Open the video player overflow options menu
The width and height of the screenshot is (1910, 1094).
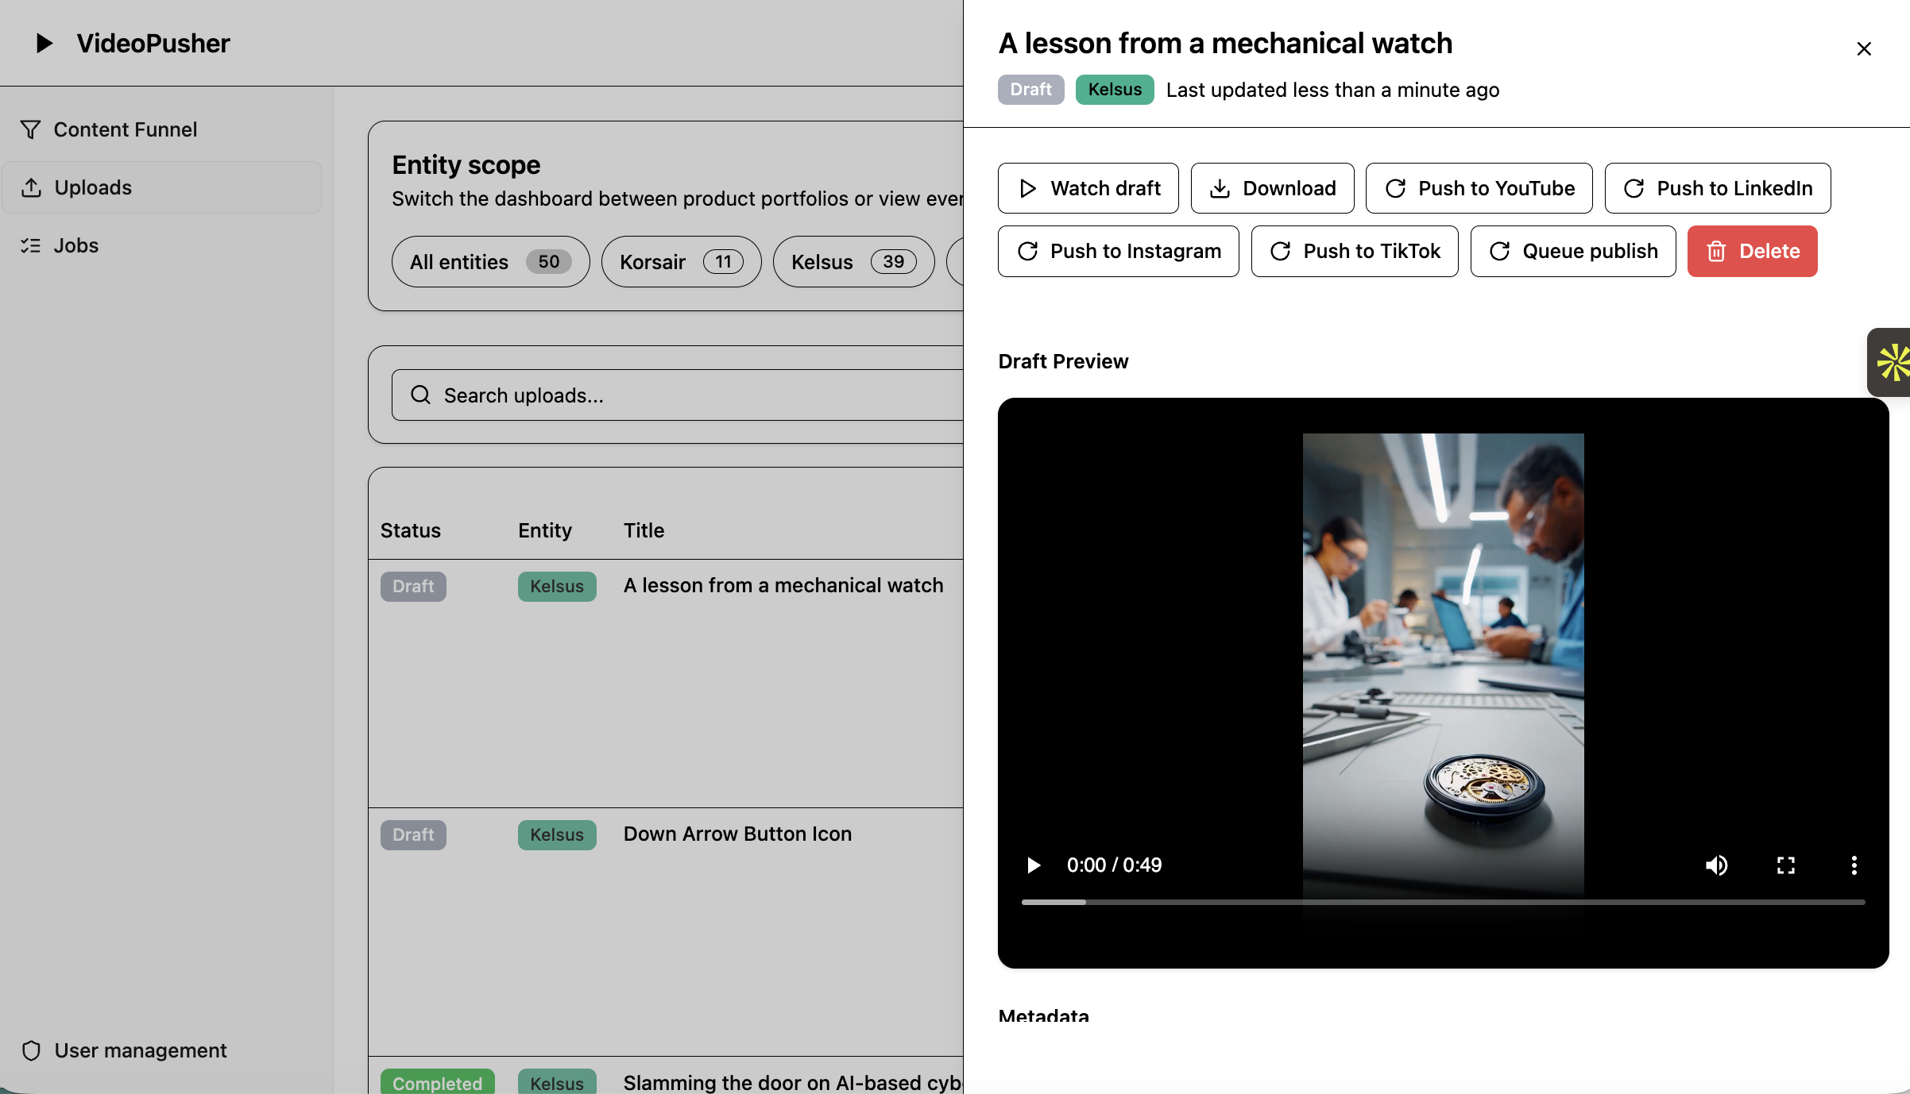tap(1854, 865)
